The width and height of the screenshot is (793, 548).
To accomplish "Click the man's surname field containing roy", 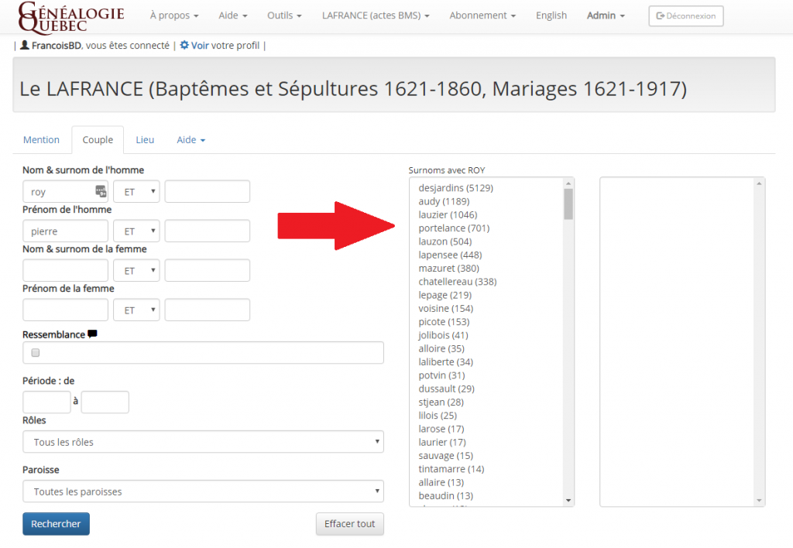I will pyautogui.click(x=65, y=192).
